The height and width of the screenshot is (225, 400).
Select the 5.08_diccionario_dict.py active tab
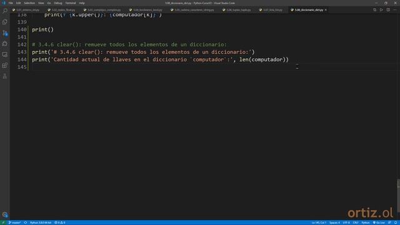pos(309,10)
